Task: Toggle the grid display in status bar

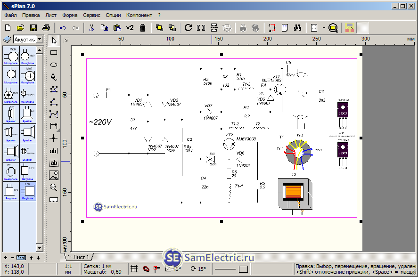Action: (x=134, y=269)
